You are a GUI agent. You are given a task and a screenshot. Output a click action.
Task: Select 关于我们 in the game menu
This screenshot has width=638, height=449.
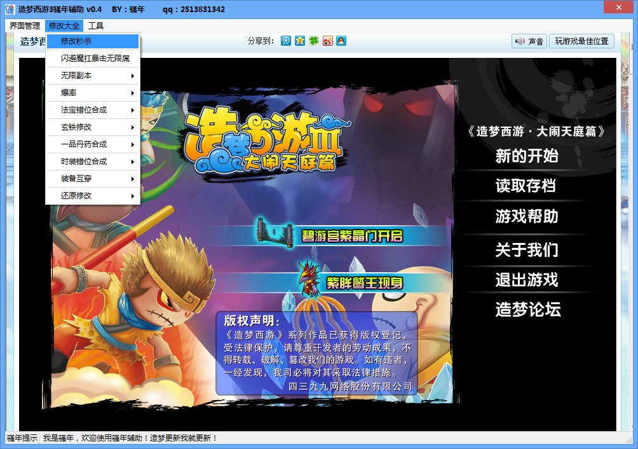point(527,249)
